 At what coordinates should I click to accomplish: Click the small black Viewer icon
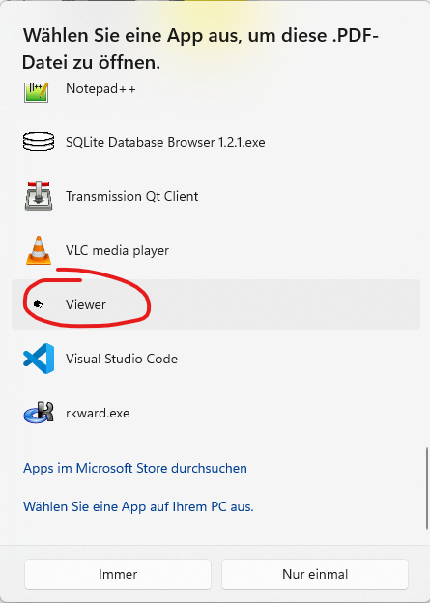[38, 304]
